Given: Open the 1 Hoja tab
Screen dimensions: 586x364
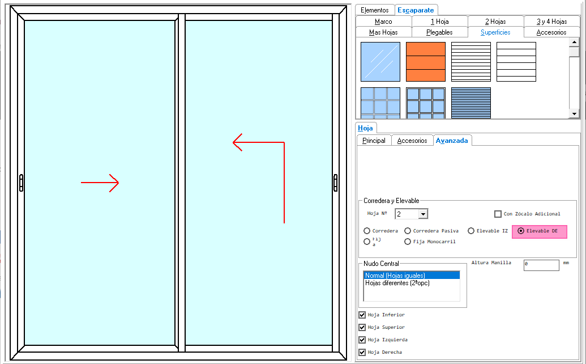Looking at the screenshot, I should pyautogui.click(x=439, y=22).
